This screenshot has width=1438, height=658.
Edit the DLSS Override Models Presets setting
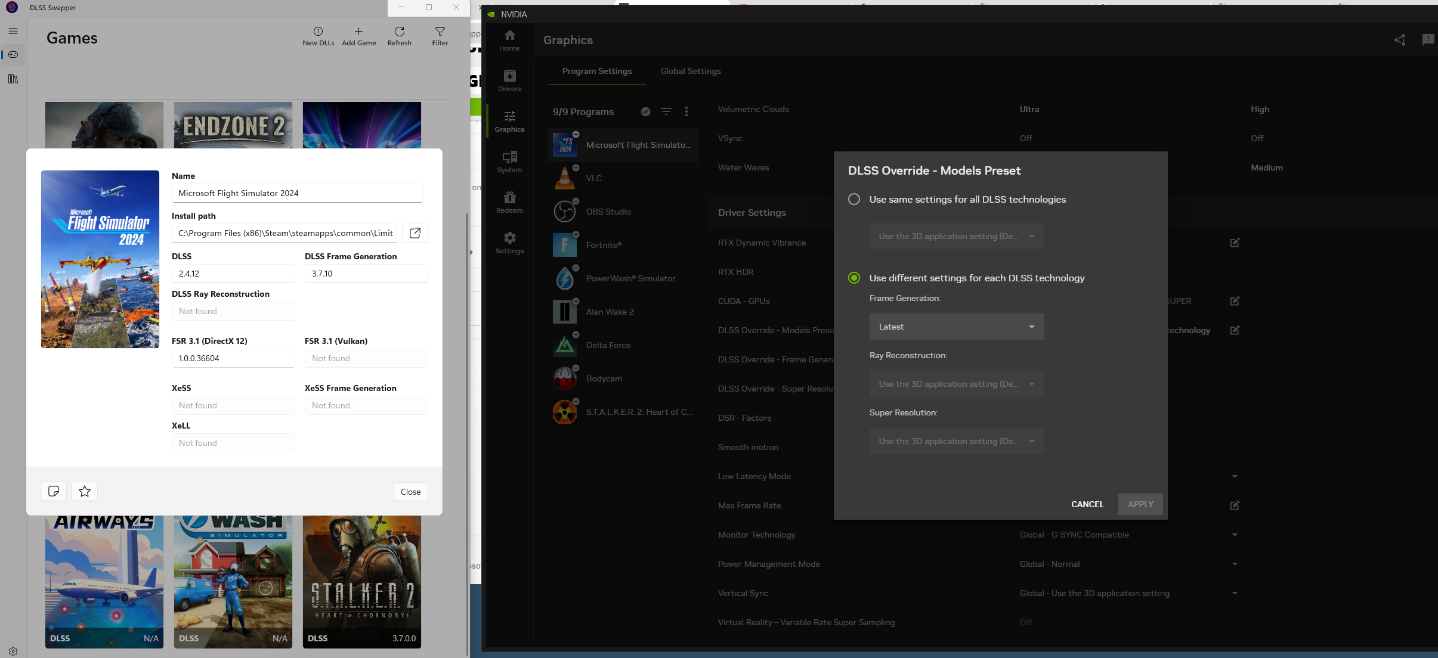pos(1235,330)
